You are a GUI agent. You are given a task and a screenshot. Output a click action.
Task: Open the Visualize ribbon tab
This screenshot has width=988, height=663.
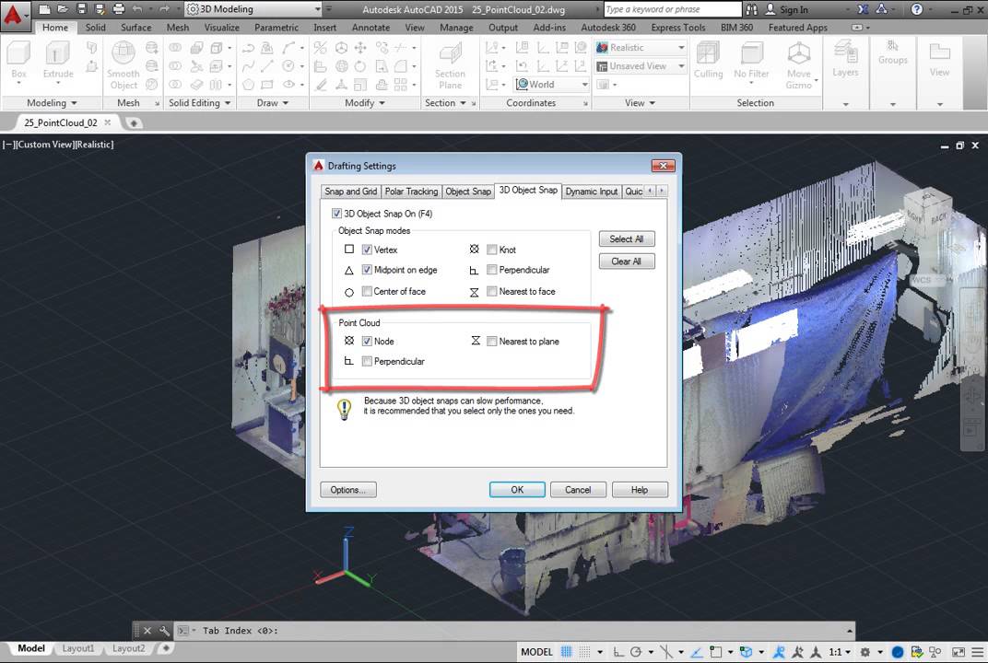click(x=222, y=28)
